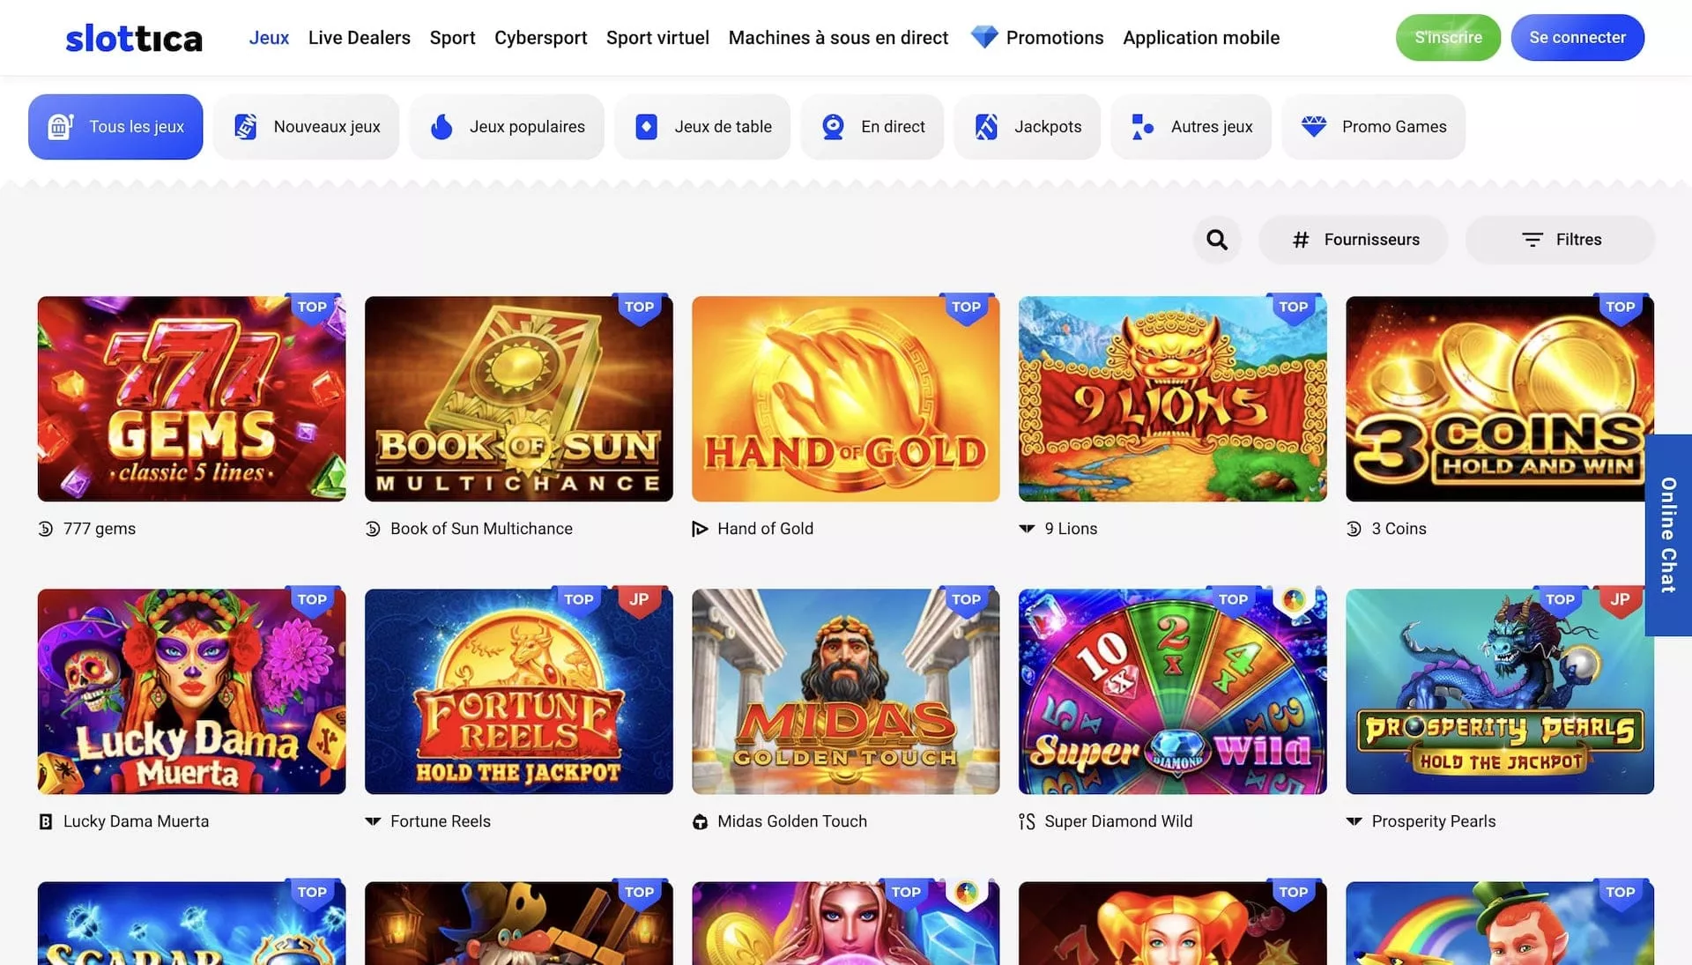Open the Live Dealers menu item
1692x965 pixels.
[359, 38]
